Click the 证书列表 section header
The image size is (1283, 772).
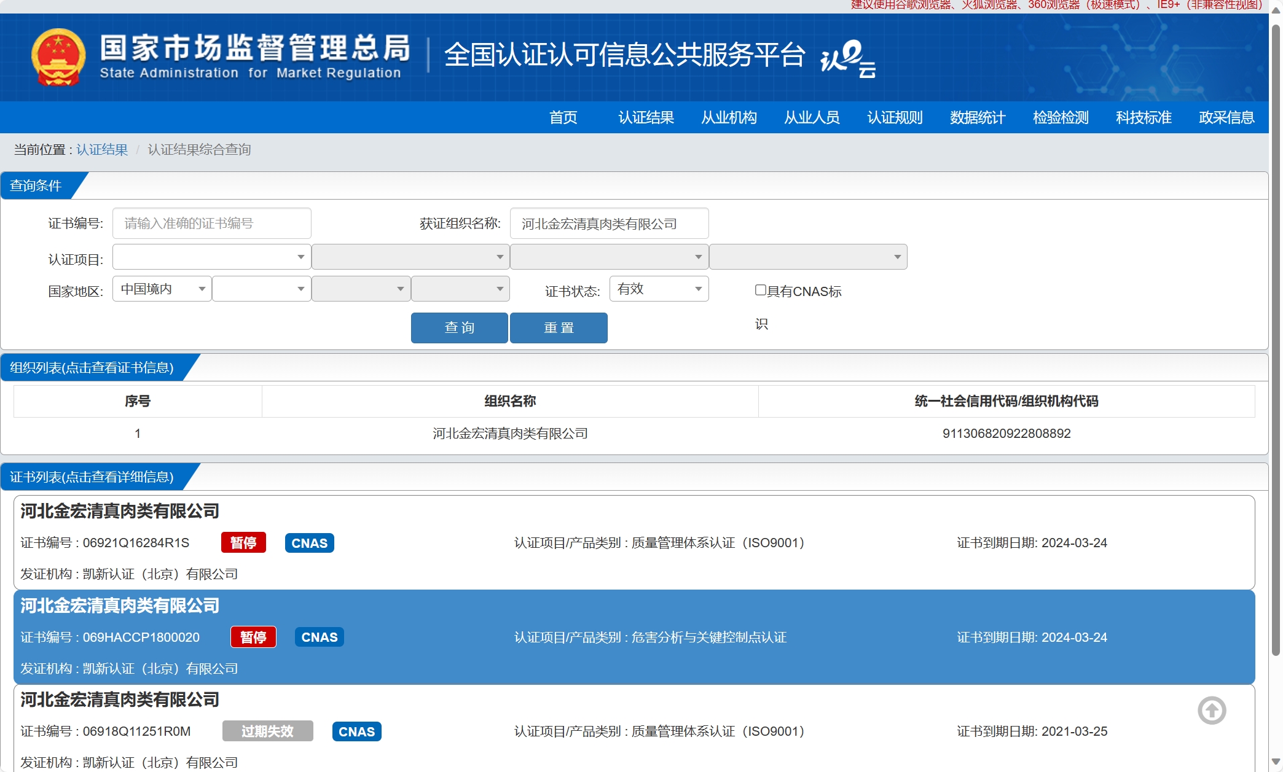tap(92, 477)
